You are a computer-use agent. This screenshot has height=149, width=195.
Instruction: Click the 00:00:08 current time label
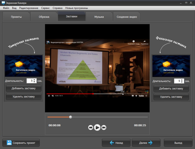pos(55,125)
